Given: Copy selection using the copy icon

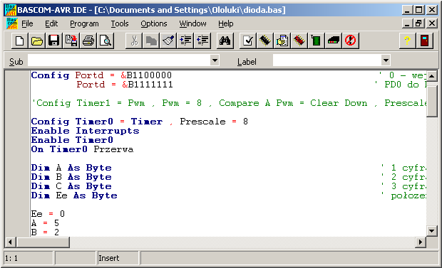Looking at the screenshot, I should (151, 41).
